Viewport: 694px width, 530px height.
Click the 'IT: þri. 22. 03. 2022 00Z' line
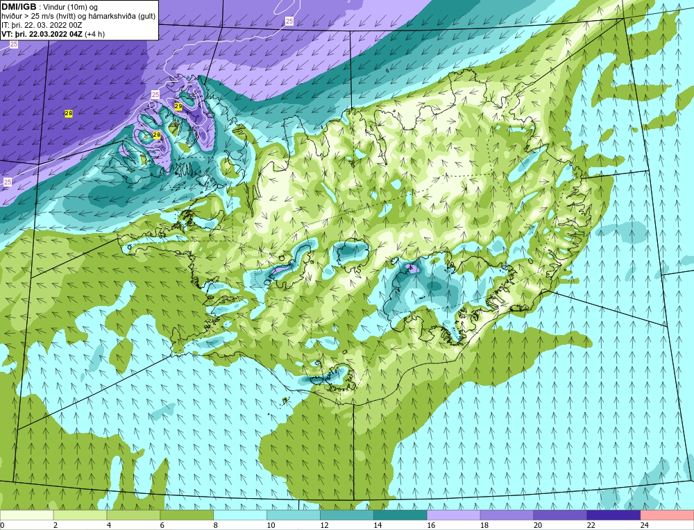click(42, 25)
